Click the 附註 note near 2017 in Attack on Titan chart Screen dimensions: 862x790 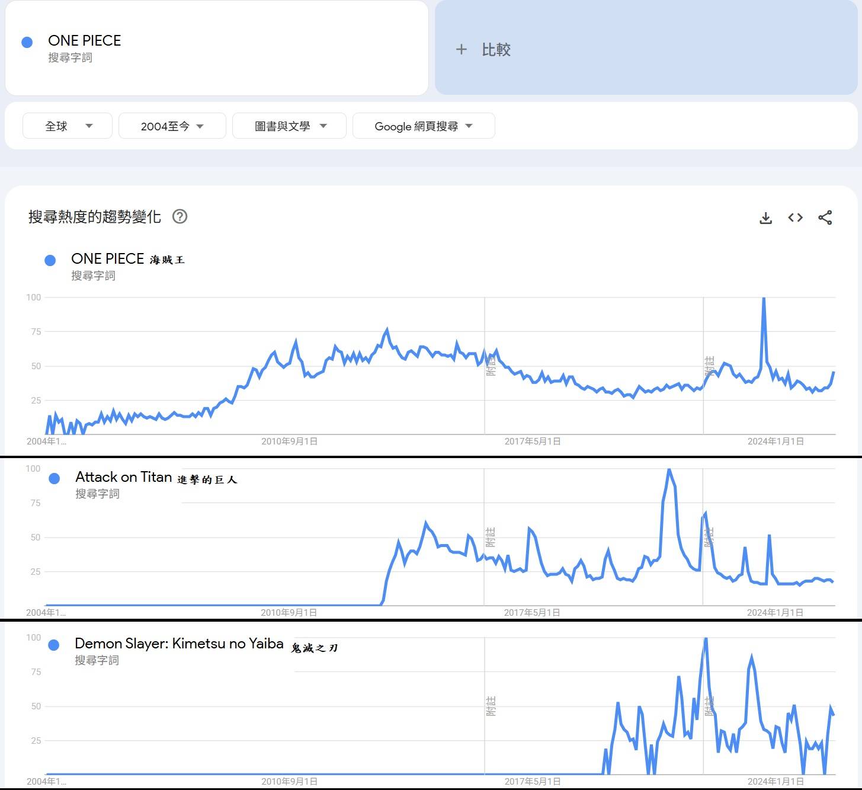pos(491,537)
